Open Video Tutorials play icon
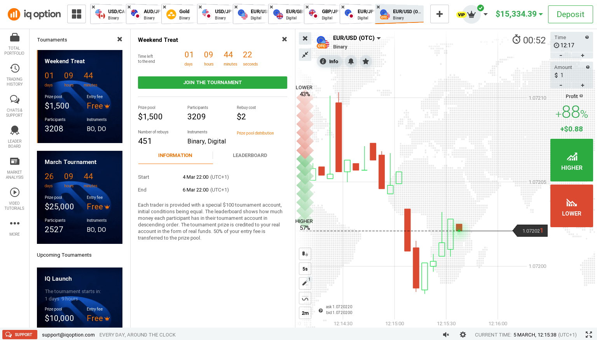The width and height of the screenshot is (597, 340). click(x=14, y=193)
